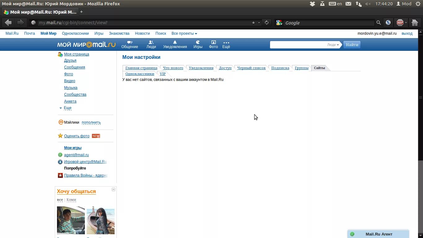Open the woman by boat thumbnail
Viewport: 423px width, 238px height.
click(x=101, y=220)
